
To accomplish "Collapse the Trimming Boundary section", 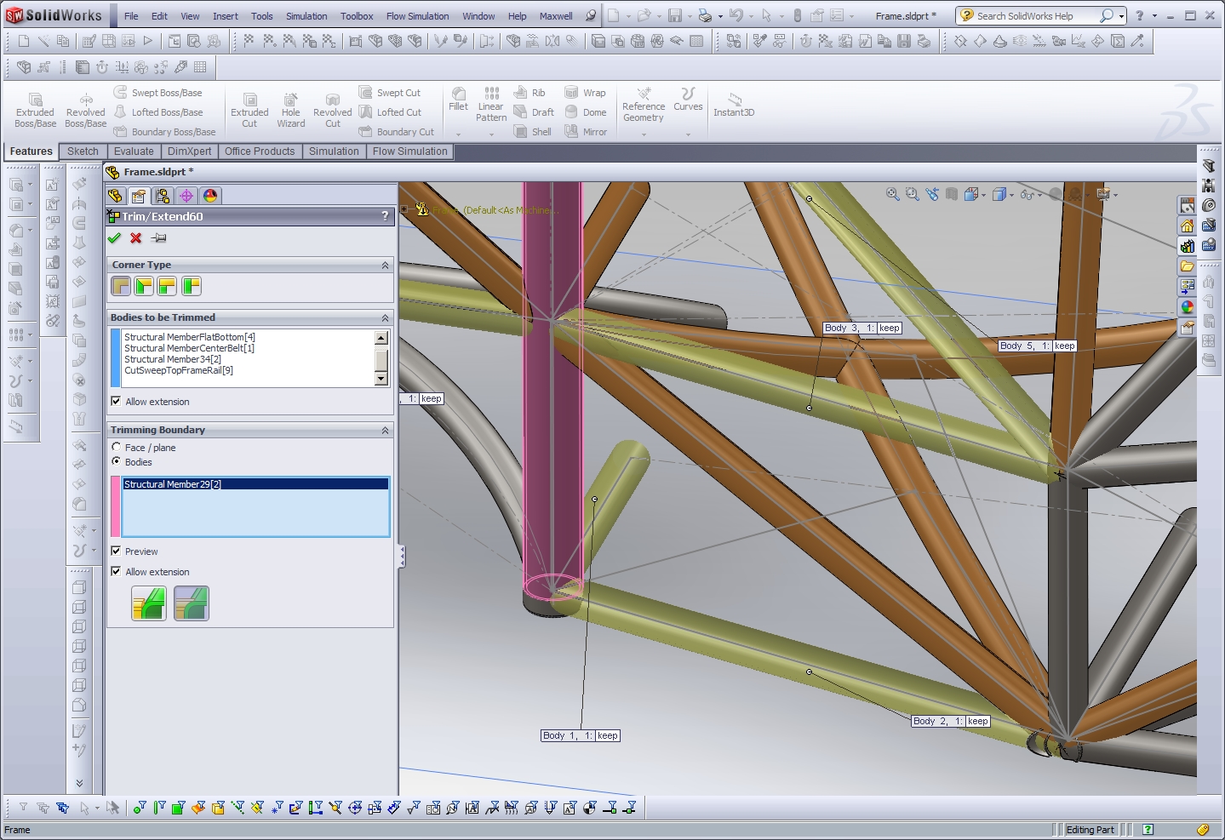I will [x=385, y=431].
